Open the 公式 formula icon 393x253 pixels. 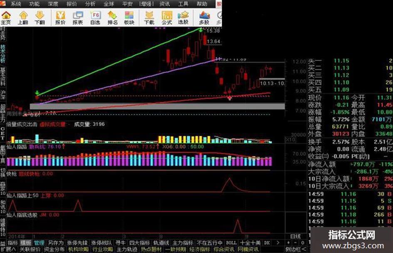(x=167, y=18)
